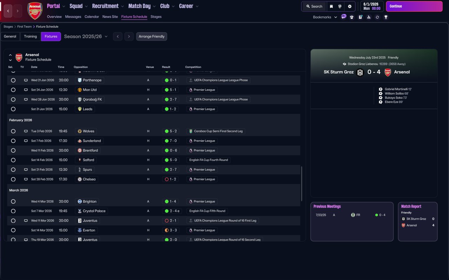This screenshot has height=280, width=449.
Task: Expand the Season 2025/26 dropdown
Action: (x=86, y=36)
